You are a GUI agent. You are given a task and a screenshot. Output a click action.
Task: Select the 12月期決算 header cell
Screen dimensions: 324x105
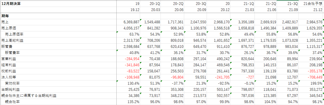coord(11,4)
